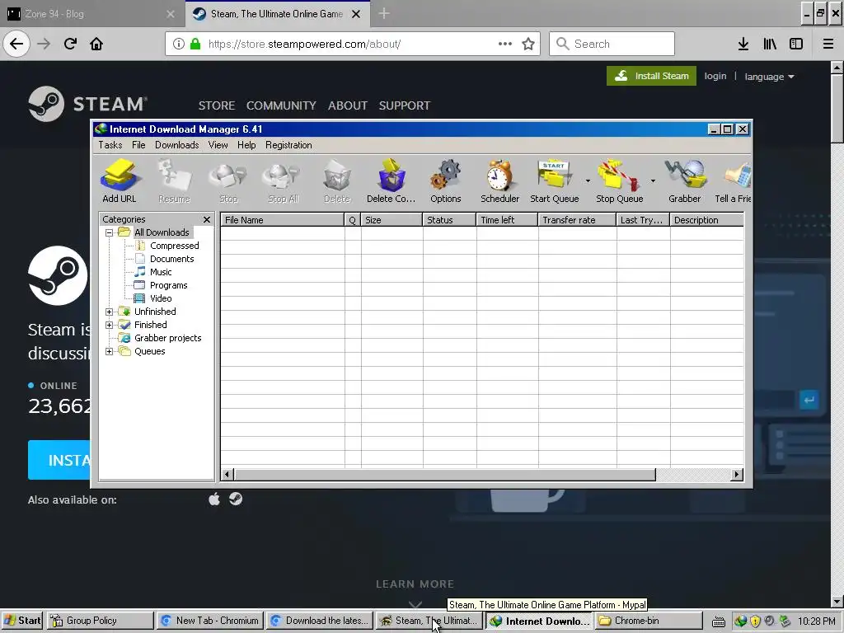844x633 pixels.
Task: Open browser Downloads arrow icon
Action: tap(743, 44)
